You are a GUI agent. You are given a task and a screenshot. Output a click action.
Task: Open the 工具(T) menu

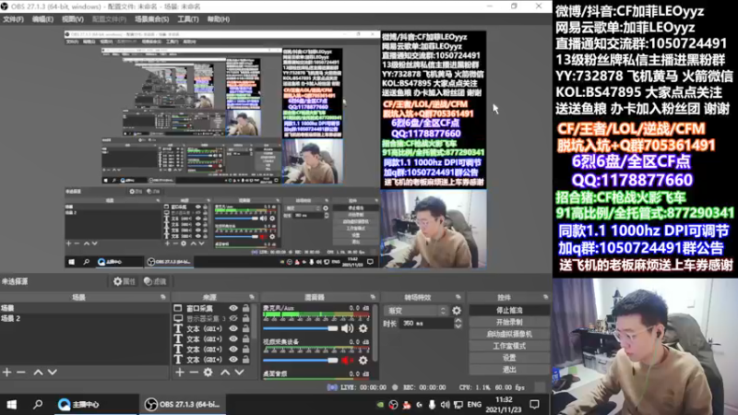188,19
